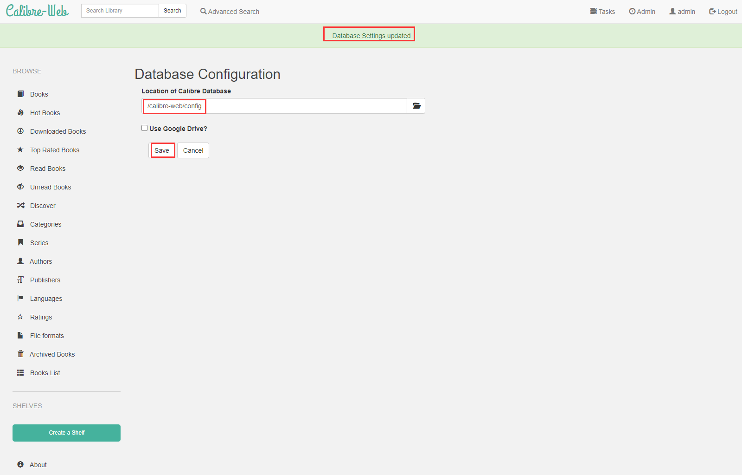Click the Discover shuffle icon

coord(20,206)
